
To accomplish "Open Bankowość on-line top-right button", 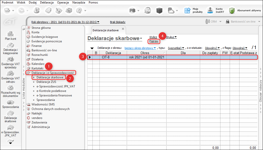I will click(243, 22).
